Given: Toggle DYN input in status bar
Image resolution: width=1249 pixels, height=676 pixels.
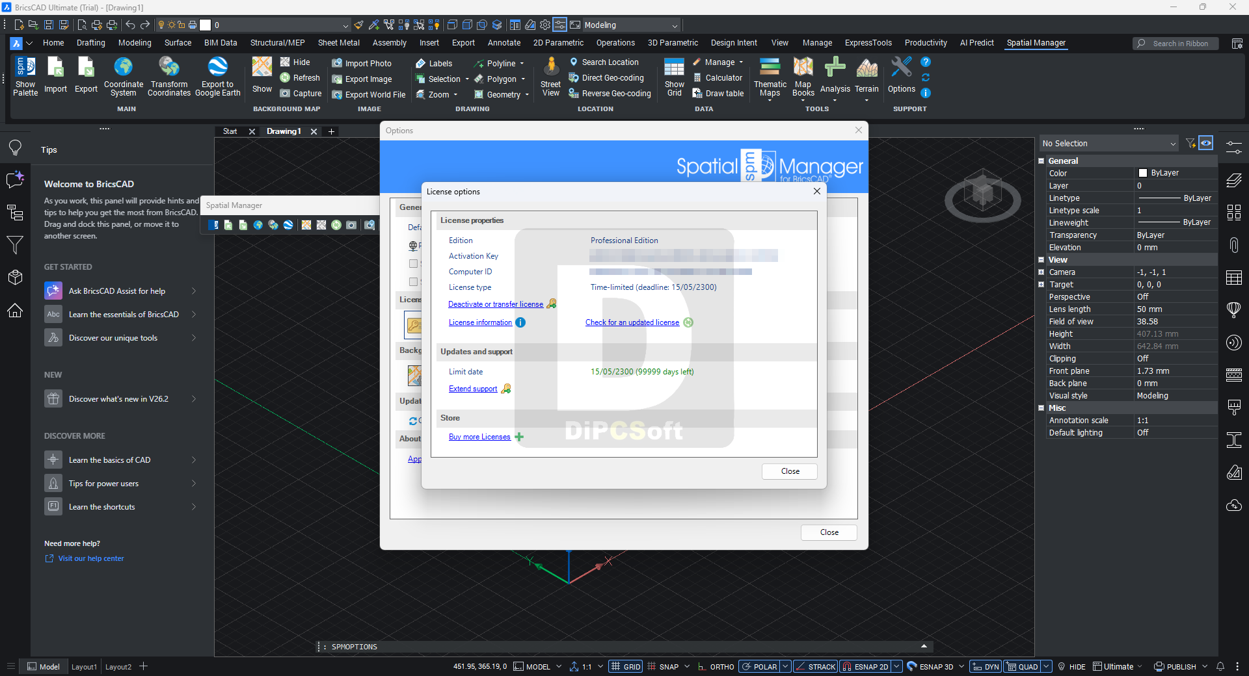Looking at the screenshot, I should [986, 666].
